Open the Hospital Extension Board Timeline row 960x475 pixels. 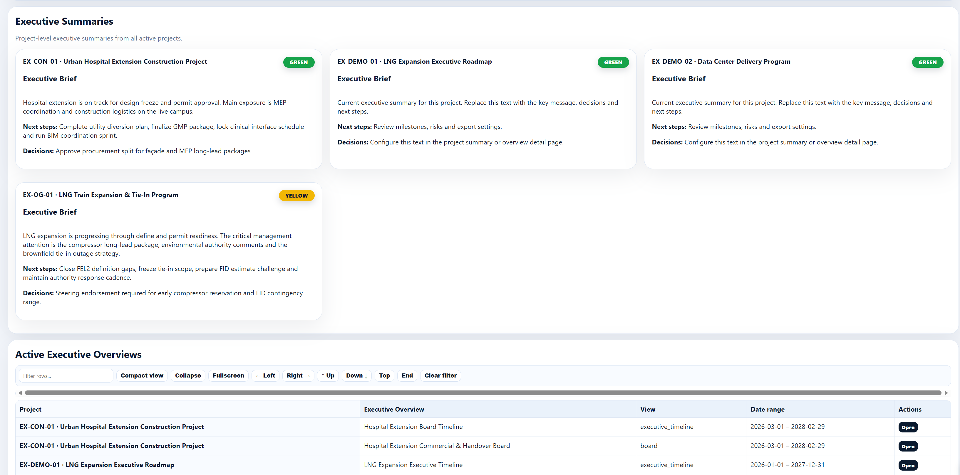click(x=908, y=427)
